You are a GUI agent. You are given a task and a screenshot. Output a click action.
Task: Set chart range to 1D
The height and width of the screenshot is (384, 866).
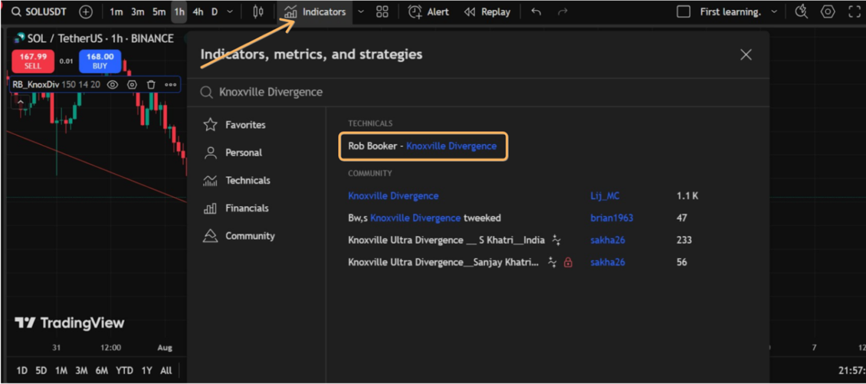click(21, 370)
